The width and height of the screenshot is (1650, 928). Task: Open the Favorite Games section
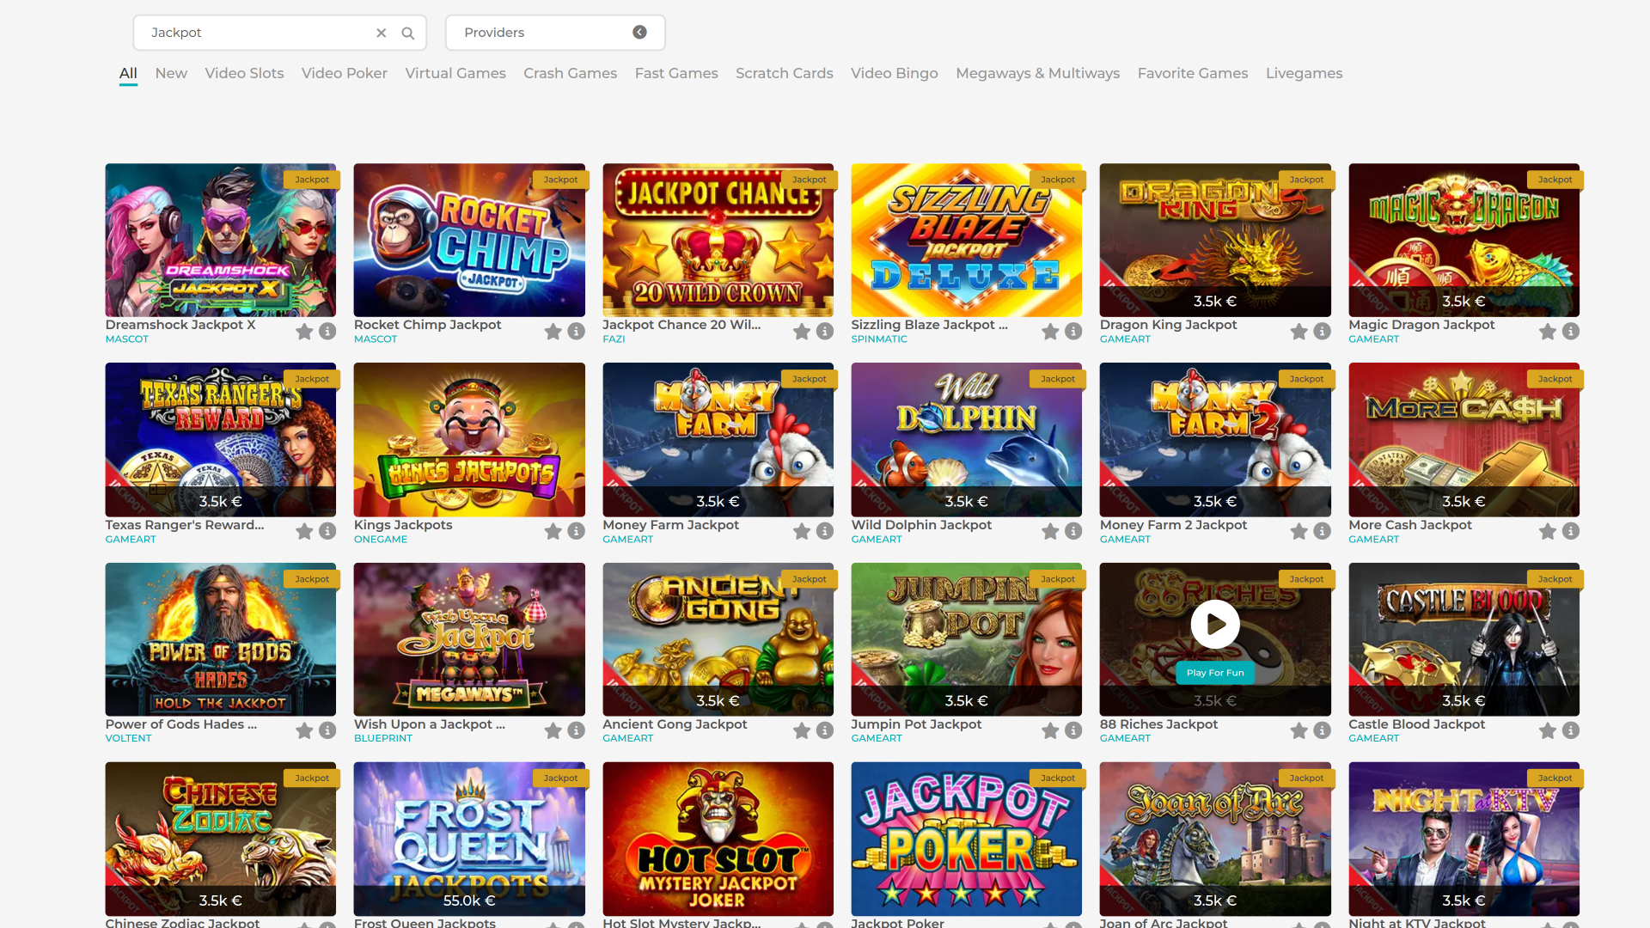coord(1192,73)
